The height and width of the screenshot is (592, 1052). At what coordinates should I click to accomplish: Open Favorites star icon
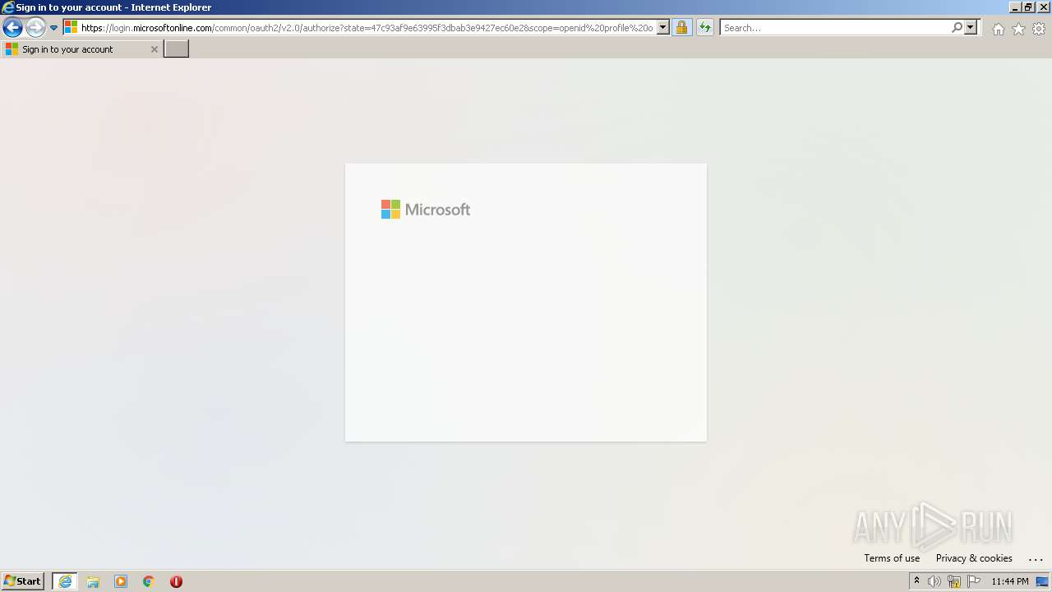click(1018, 29)
